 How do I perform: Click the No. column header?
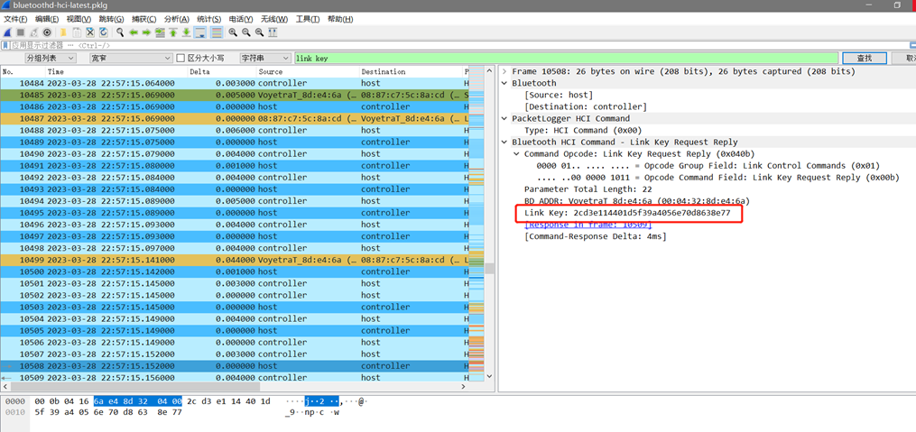(x=23, y=72)
